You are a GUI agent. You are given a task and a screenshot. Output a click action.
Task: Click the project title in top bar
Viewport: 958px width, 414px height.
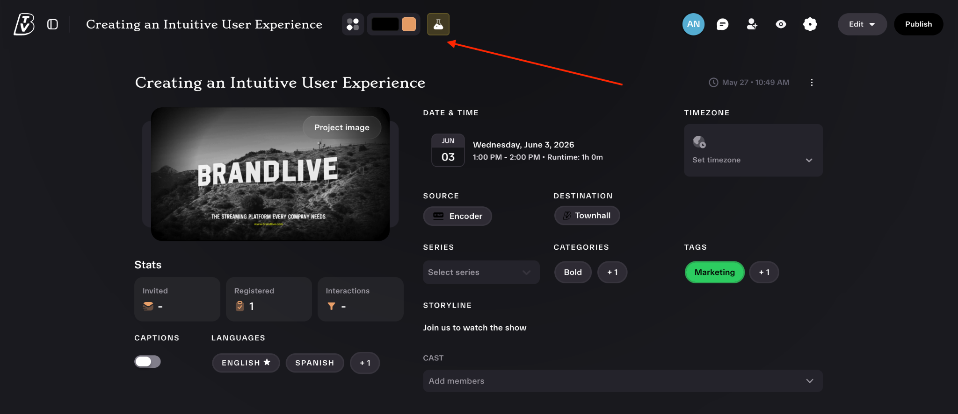pyautogui.click(x=204, y=24)
